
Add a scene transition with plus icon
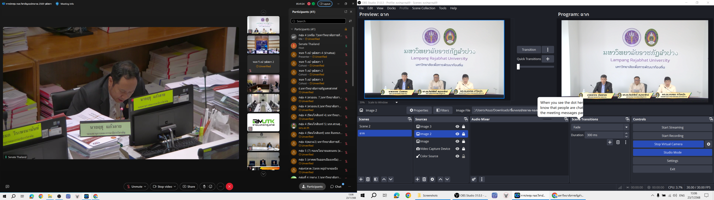point(610,142)
